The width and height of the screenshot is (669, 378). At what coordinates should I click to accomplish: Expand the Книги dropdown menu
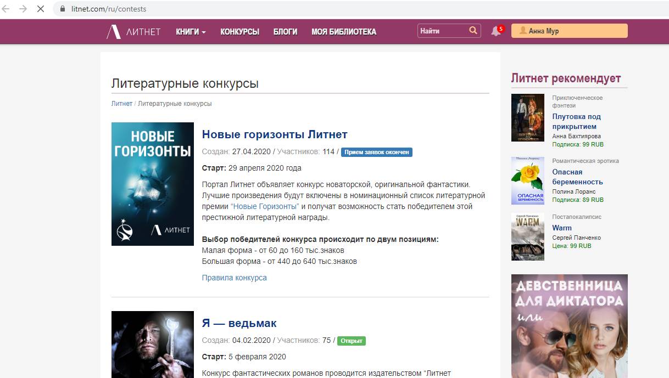coord(191,32)
